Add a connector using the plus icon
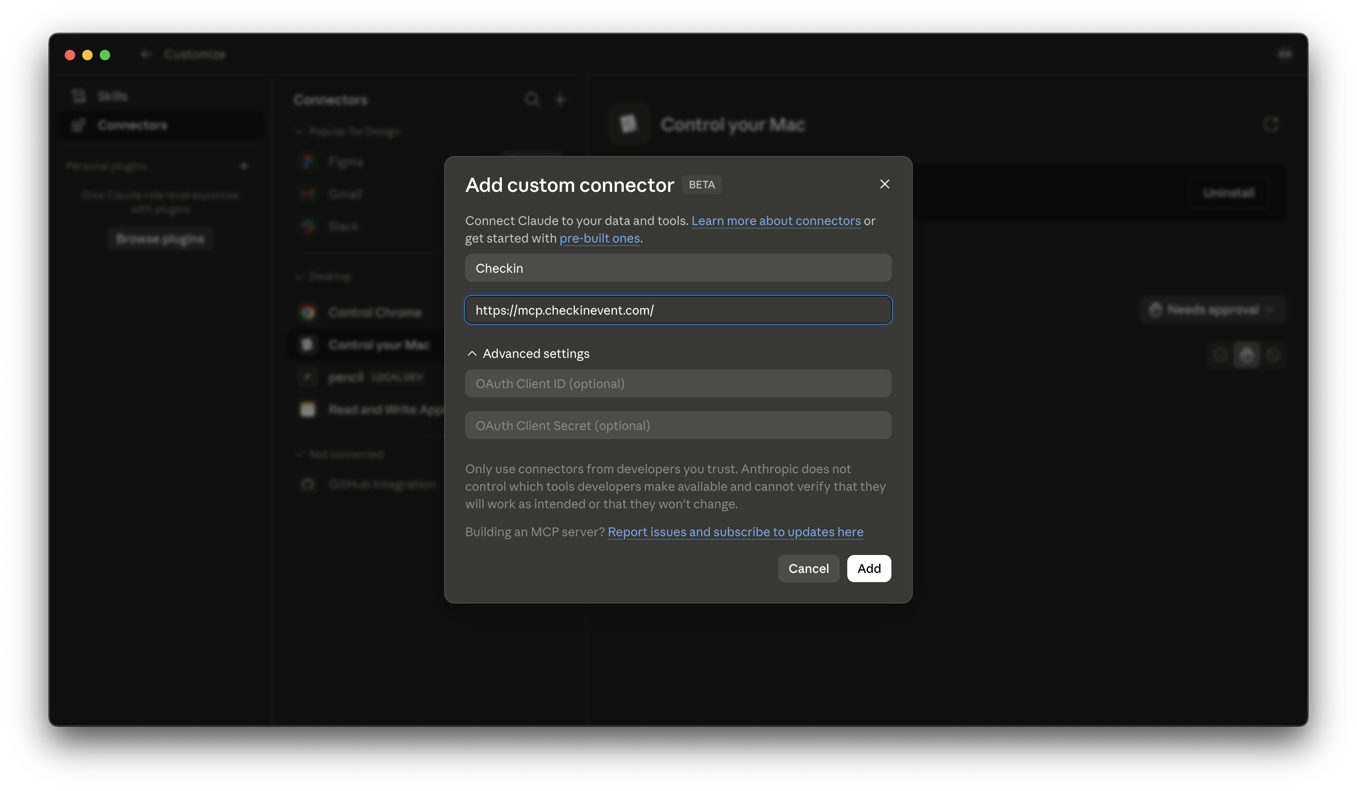 pos(560,100)
